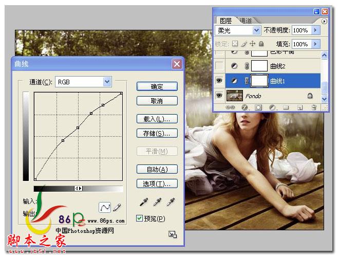Click the 曲线2 adjustment layer icon
Screen dimensions: 339x257
[x=234, y=66]
